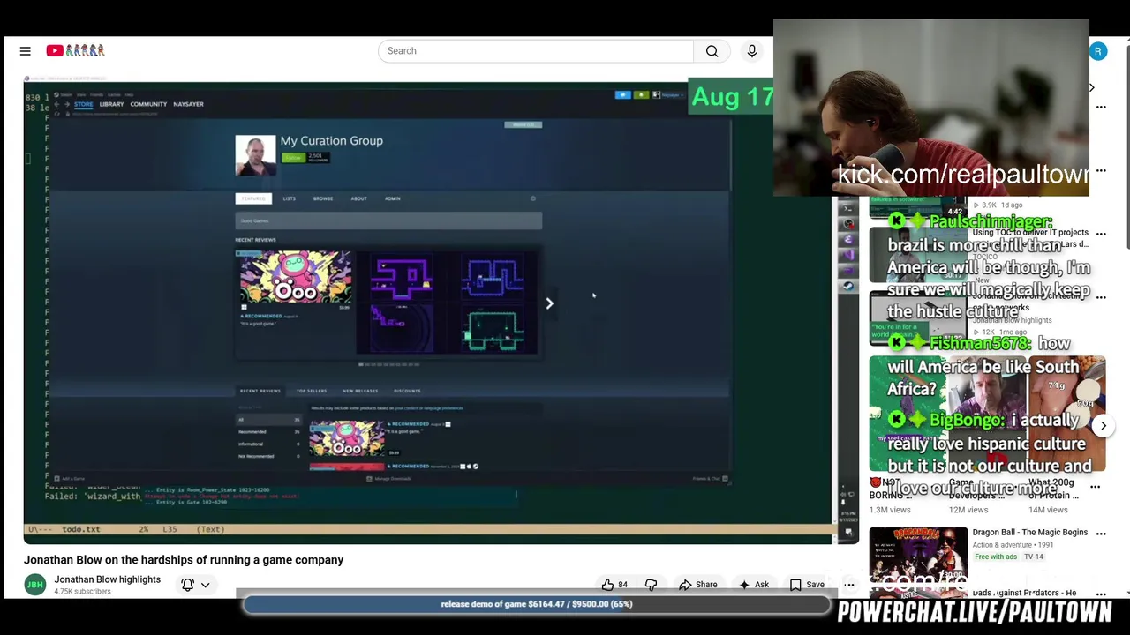Click the magnifying glass search button
Viewport: 1130px width, 635px height.
pyautogui.click(x=712, y=51)
